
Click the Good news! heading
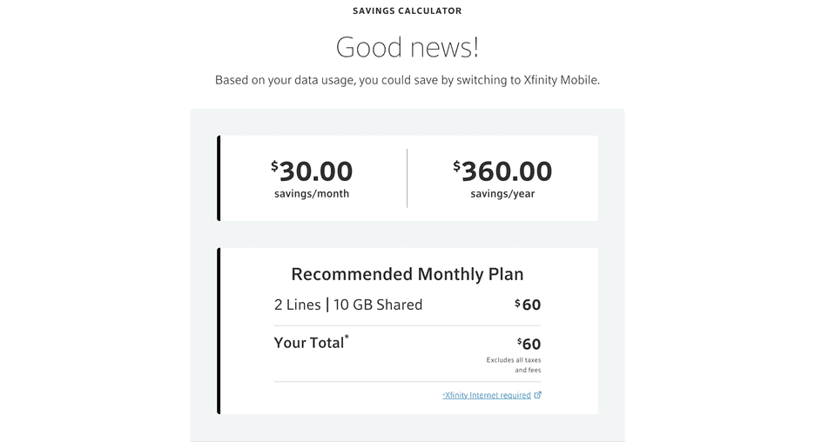tap(407, 47)
